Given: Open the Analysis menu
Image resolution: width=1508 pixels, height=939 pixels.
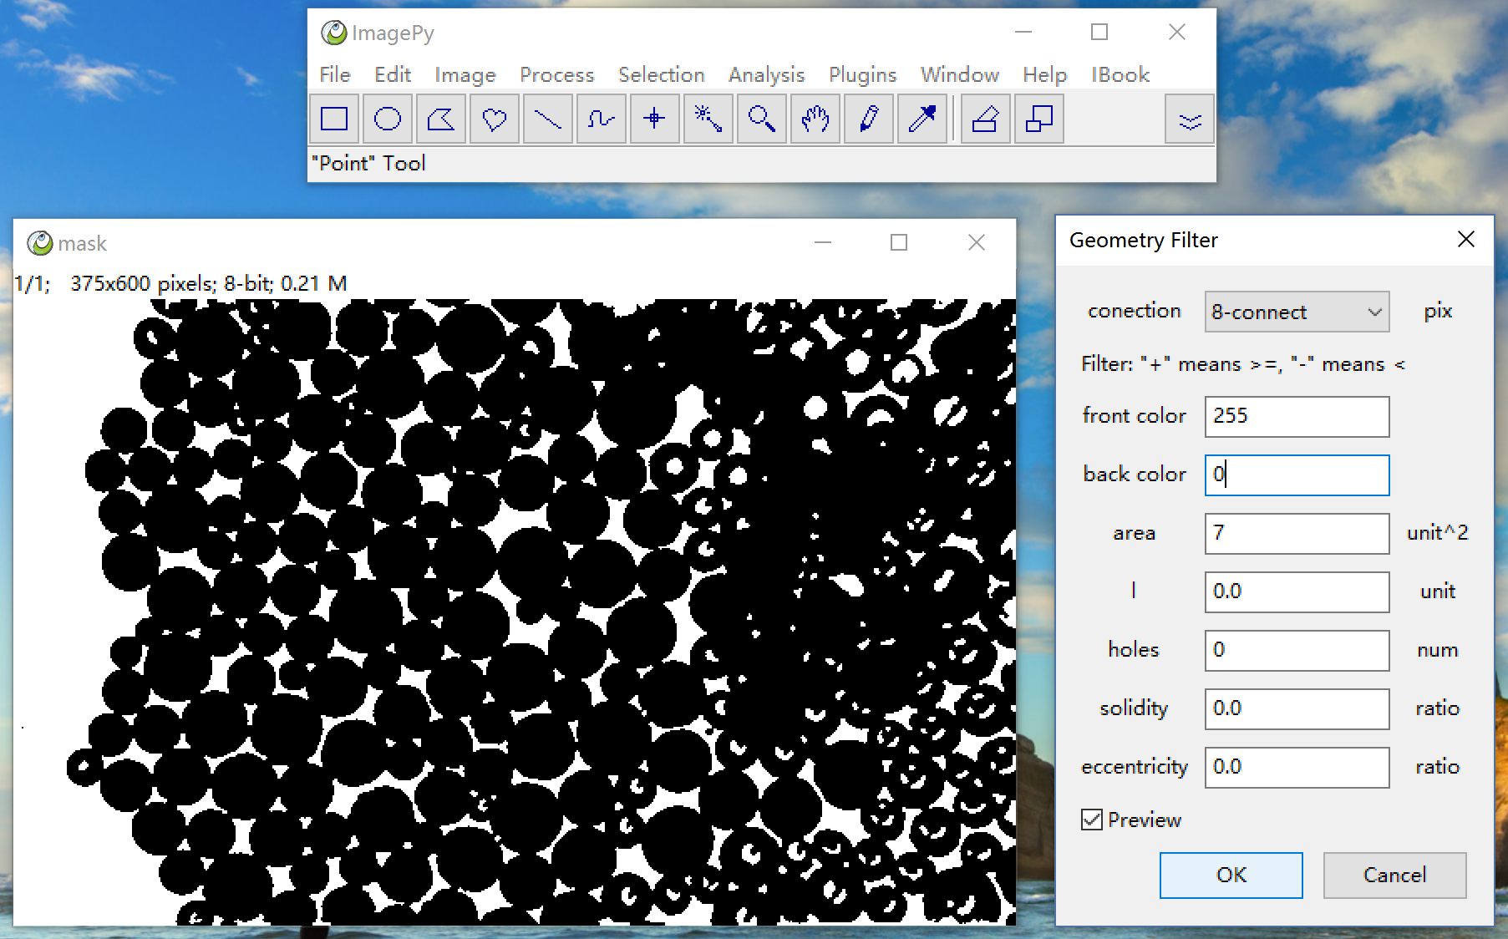Looking at the screenshot, I should click(x=766, y=75).
